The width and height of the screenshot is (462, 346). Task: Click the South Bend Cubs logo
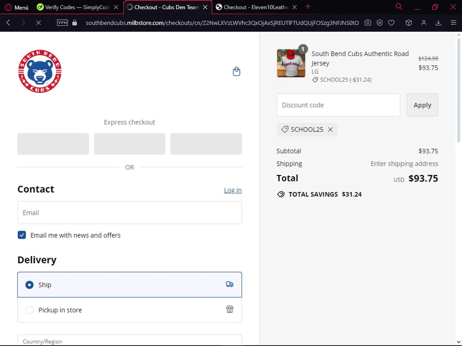click(x=40, y=71)
